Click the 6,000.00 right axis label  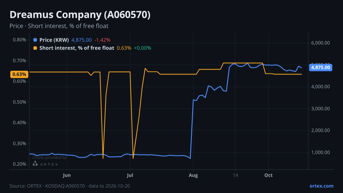click(320, 43)
